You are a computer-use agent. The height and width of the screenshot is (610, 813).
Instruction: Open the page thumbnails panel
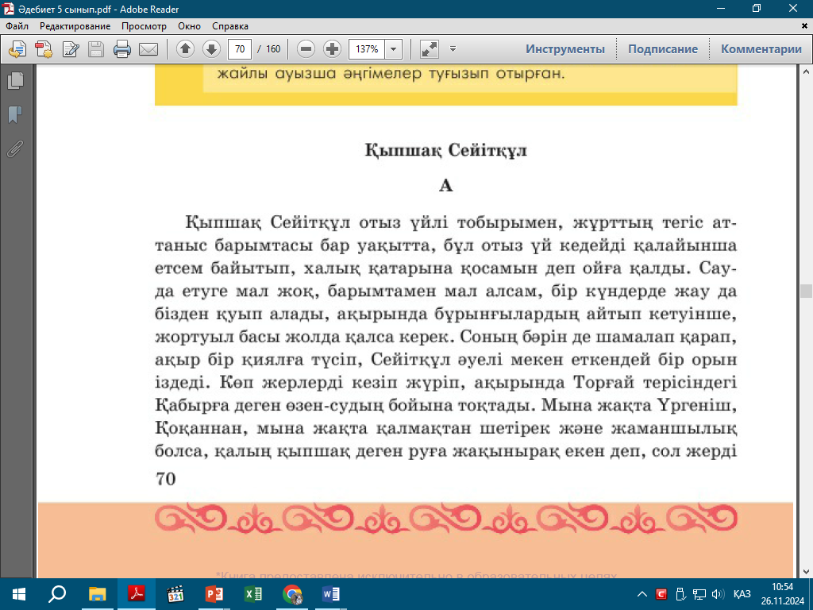click(x=14, y=81)
